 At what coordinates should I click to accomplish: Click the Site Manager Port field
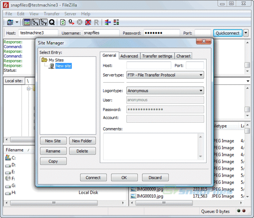pyautogui.click(x=195, y=65)
